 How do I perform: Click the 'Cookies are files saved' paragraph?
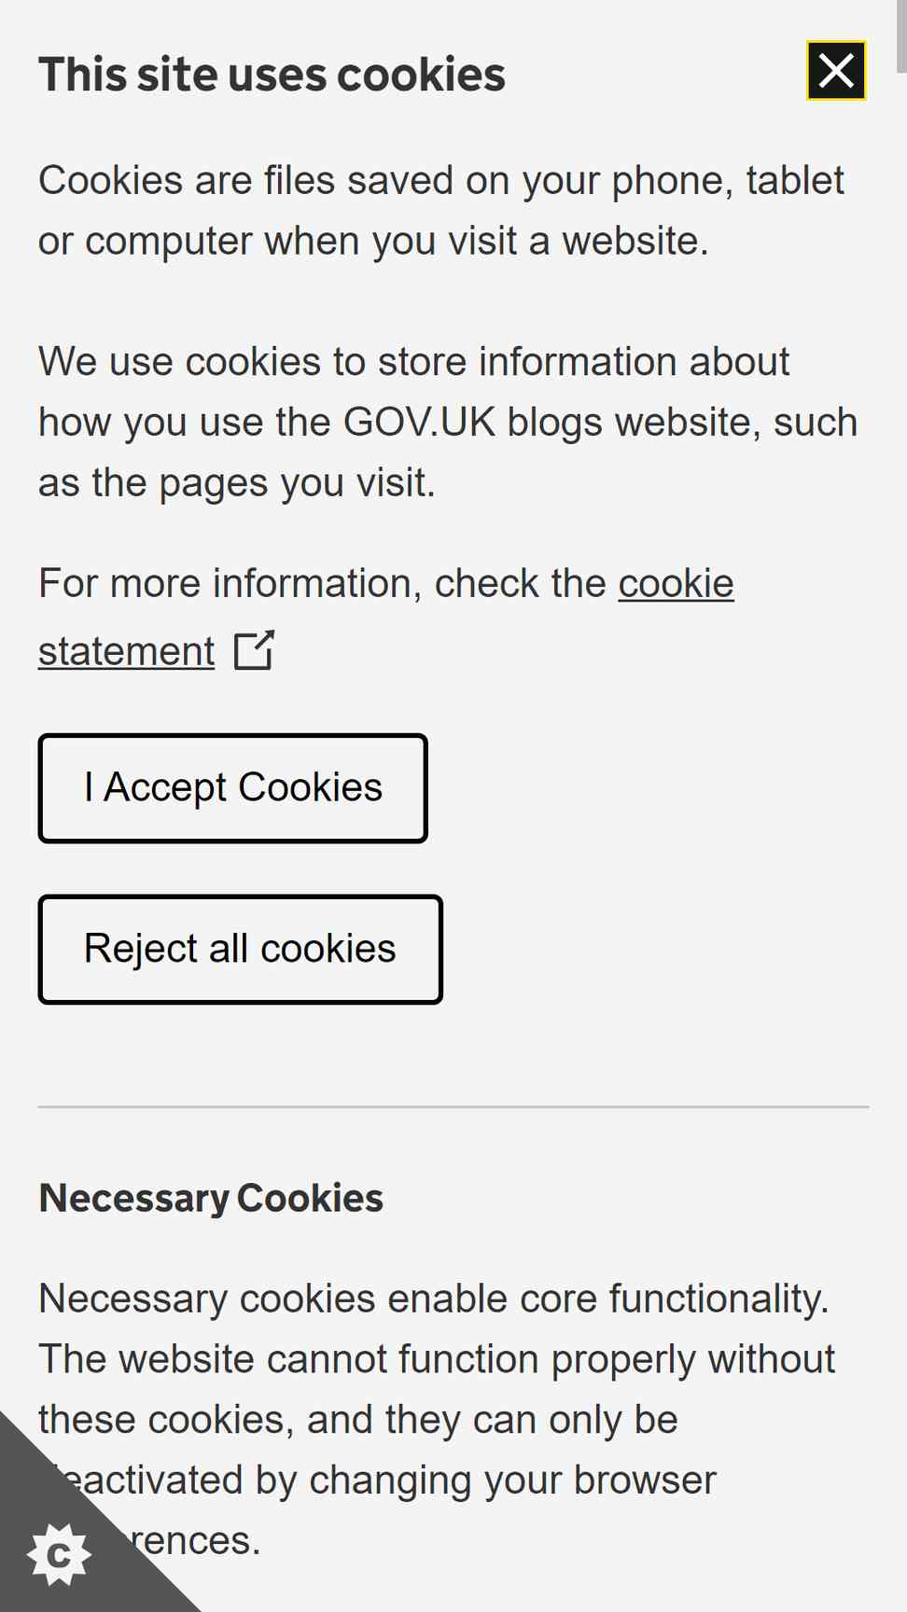tap(441, 211)
